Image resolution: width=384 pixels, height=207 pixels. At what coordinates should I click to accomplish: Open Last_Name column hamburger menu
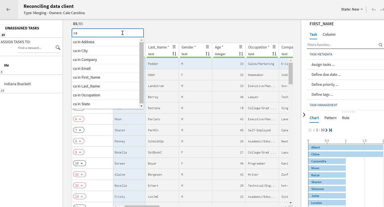click(x=174, y=47)
